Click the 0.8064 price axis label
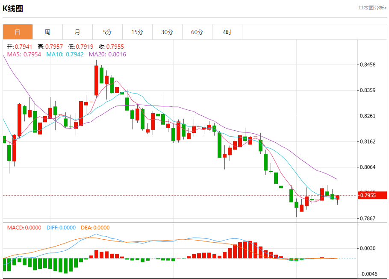This screenshot has width=389, height=279. coord(368,167)
